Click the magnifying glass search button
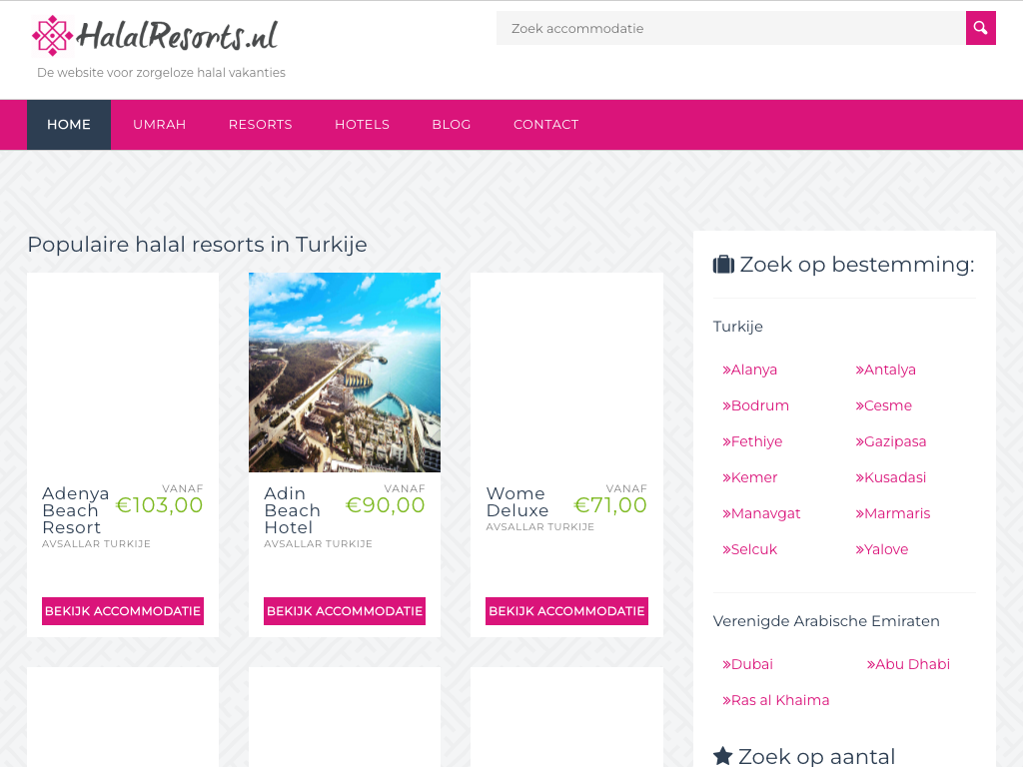Screen dimensions: 1023x767 pos(980,28)
